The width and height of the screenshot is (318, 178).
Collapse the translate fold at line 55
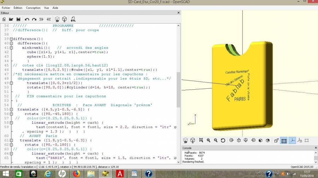[11, 109]
